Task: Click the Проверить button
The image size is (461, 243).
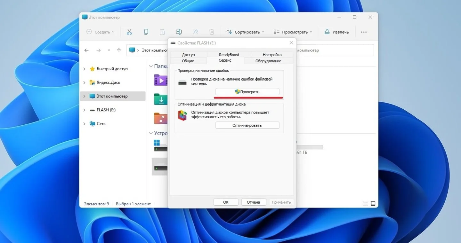Action: click(247, 92)
